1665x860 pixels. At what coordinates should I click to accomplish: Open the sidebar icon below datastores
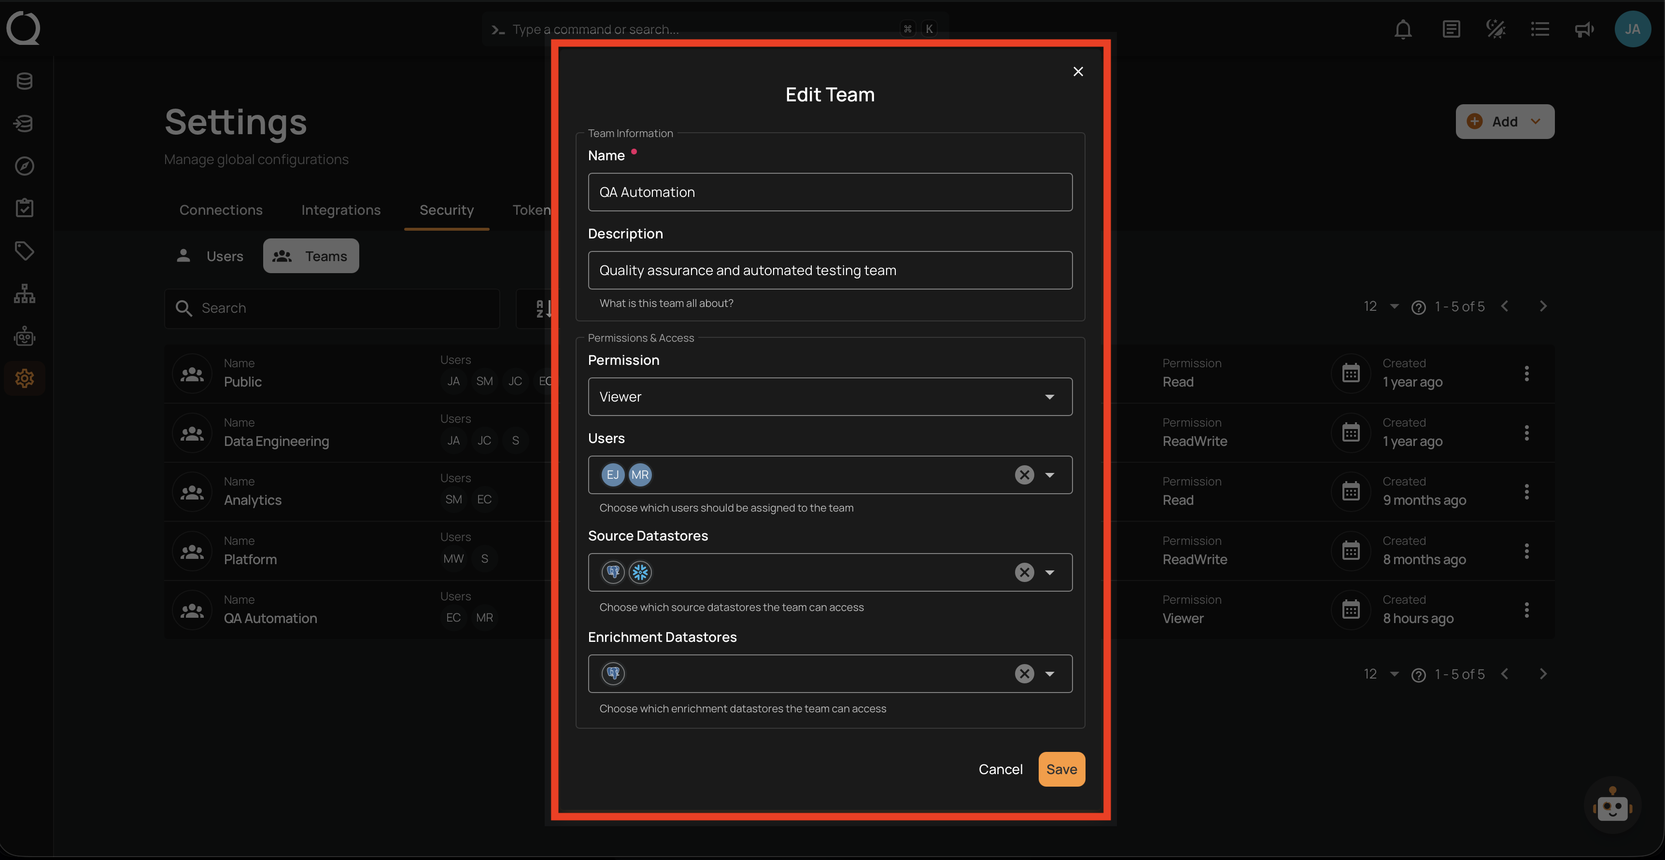pos(25,124)
